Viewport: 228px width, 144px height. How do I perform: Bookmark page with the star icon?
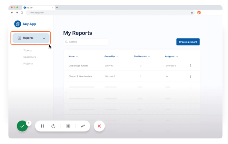(192, 12)
